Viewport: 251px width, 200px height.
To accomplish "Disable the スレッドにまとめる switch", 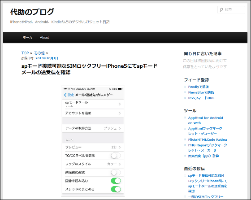I will pos(116,189).
